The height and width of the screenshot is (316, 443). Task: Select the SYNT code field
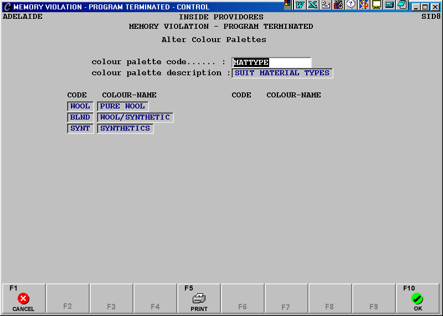(80, 128)
